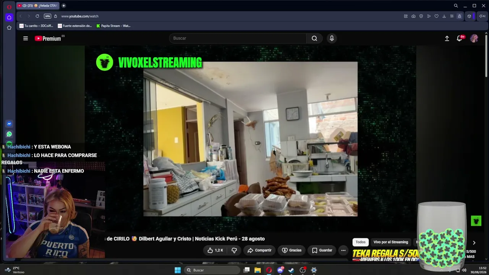This screenshot has height=275, width=489.
Task: Open the Opera profile icon
Action: click(459, 16)
